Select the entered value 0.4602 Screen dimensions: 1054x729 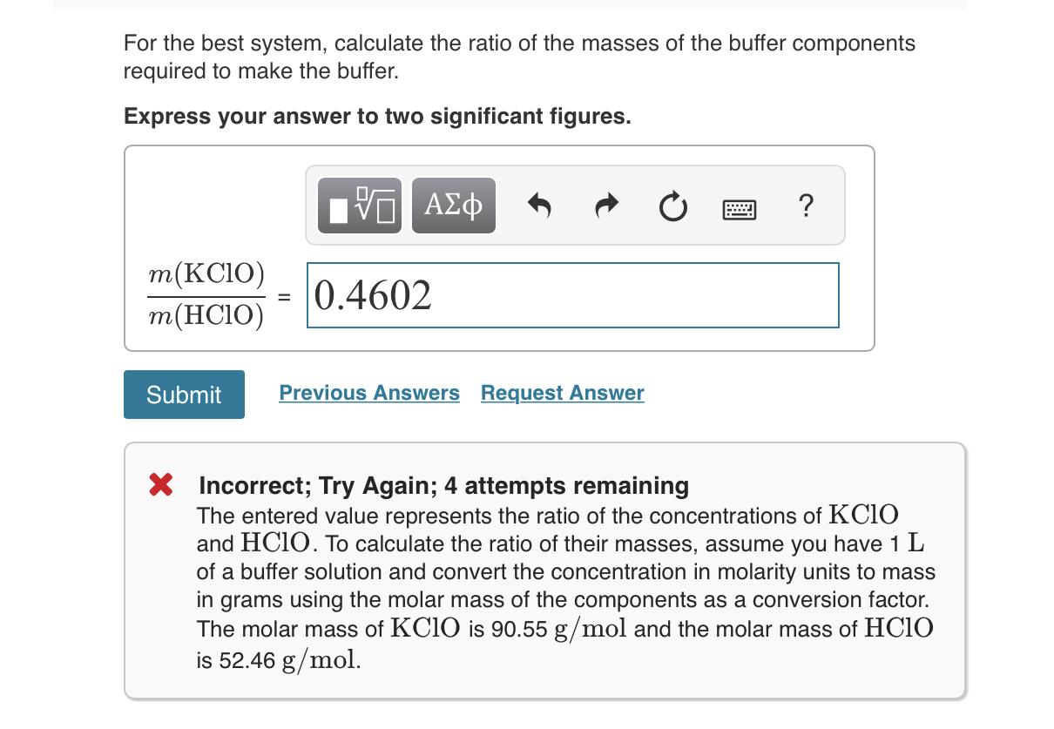372,295
